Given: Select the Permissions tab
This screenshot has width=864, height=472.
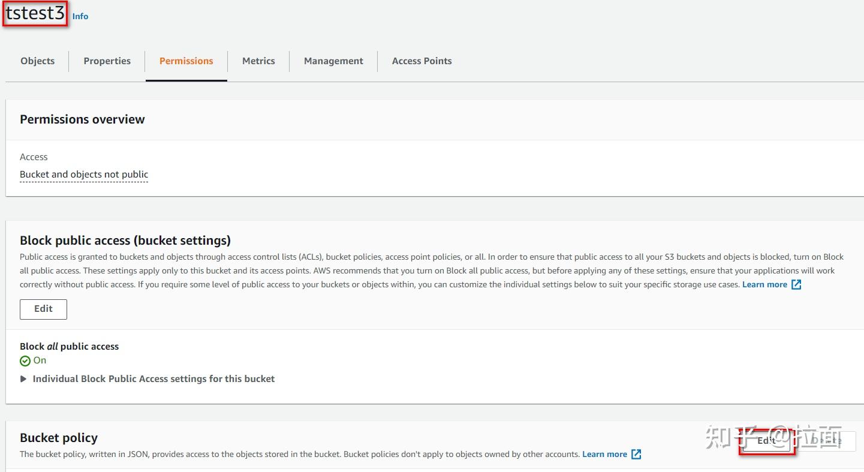Looking at the screenshot, I should pyautogui.click(x=186, y=61).
